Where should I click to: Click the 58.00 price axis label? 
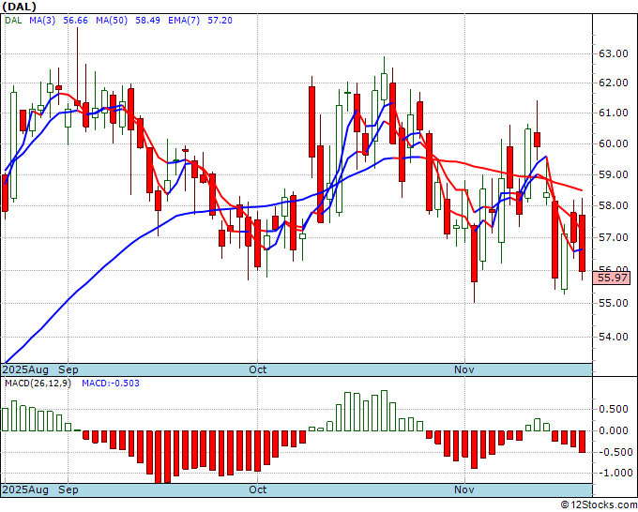click(614, 205)
